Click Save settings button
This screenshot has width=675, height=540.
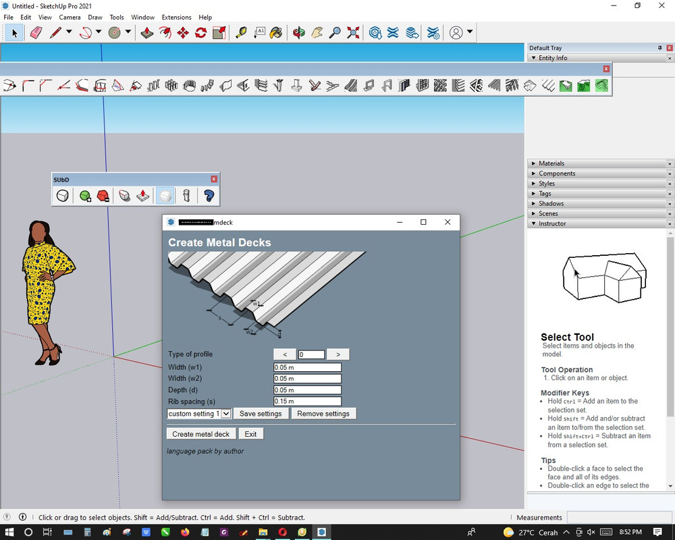pos(261,413)
